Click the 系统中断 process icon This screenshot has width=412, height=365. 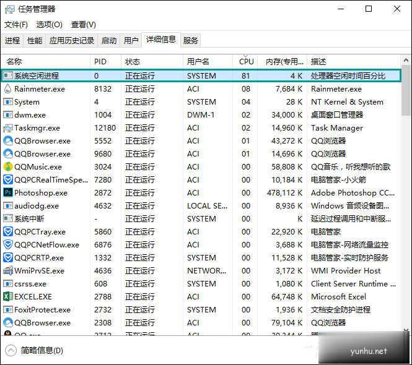click(x=8, y=219)
